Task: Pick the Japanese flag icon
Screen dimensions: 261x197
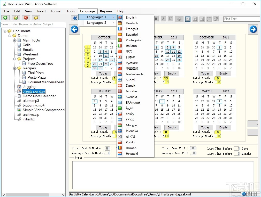Action: point(120,57)
